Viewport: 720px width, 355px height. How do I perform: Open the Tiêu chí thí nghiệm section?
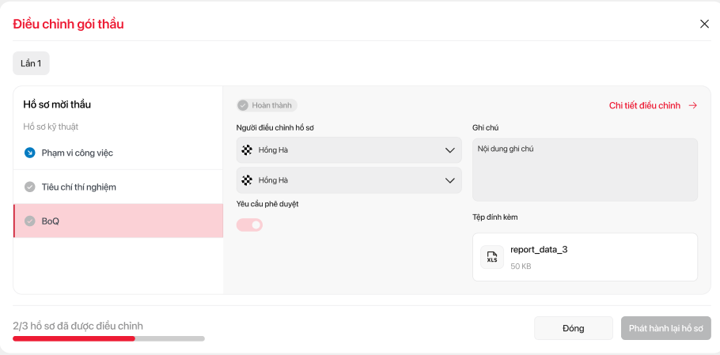tap(119, 187)
